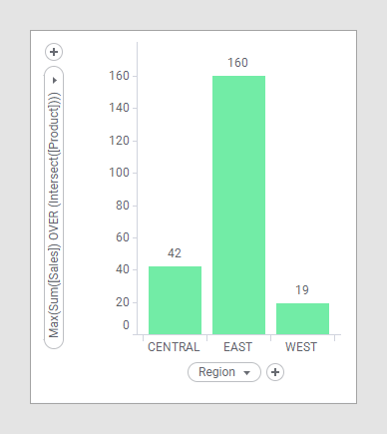This screenshot has width=387, height=434.
Task: Click the 100 tick on Y-axis
Action: [x=119, y=173]
